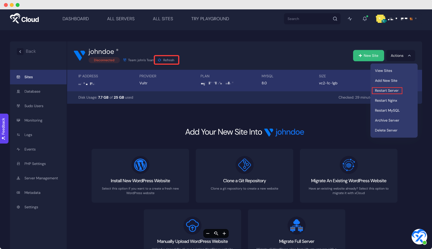
Task: Click the Git repository clone icon
Action: 244,165
